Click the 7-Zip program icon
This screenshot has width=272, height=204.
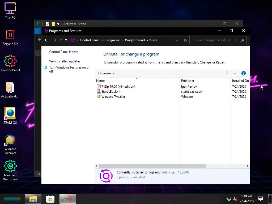99,86
